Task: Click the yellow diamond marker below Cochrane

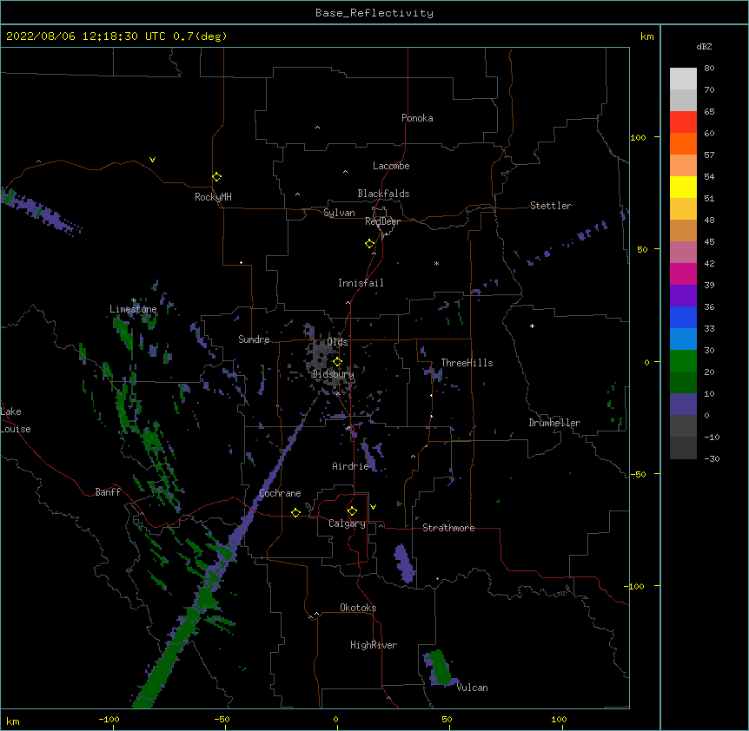Action: (x=295, y=512)
